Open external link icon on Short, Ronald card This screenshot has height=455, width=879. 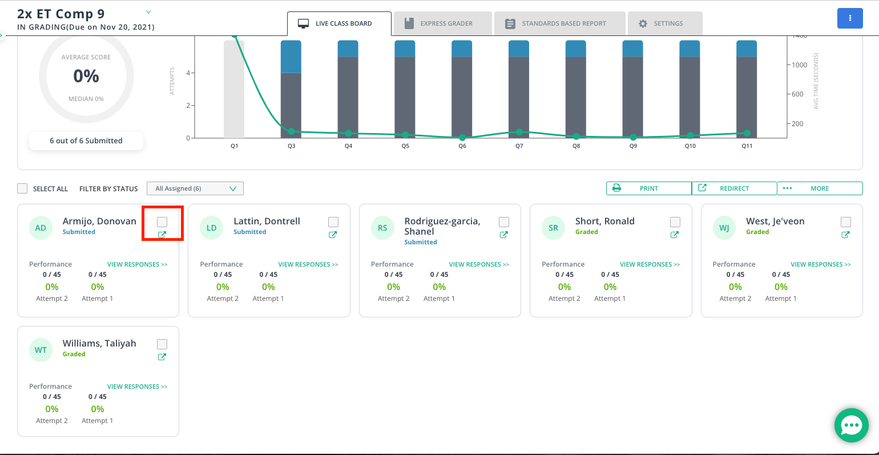pos(675,235)
